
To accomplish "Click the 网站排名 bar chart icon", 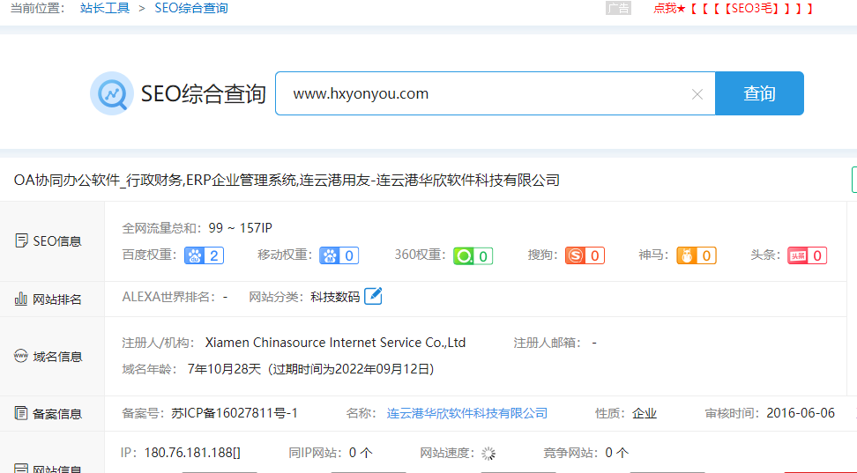I will coord(21,299).
